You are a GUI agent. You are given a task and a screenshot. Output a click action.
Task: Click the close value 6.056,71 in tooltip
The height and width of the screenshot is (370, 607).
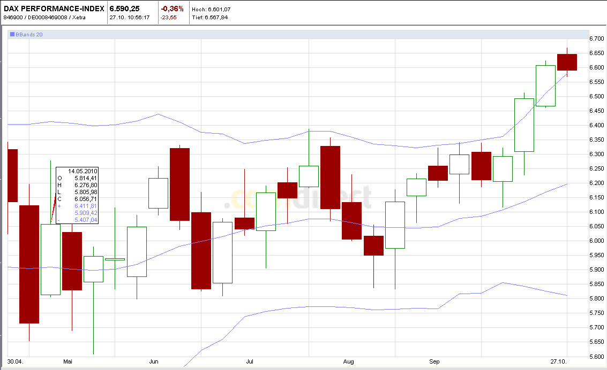tap(86, 199)
